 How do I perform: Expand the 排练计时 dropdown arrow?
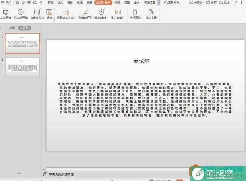[108, 18]
